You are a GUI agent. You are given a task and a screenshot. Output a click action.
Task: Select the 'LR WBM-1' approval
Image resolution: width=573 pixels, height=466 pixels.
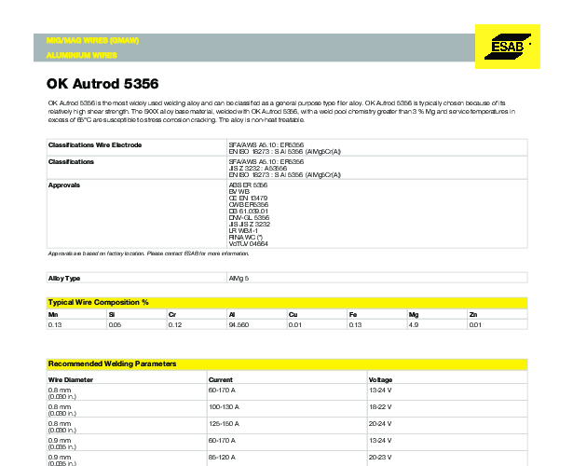point(243,231)
